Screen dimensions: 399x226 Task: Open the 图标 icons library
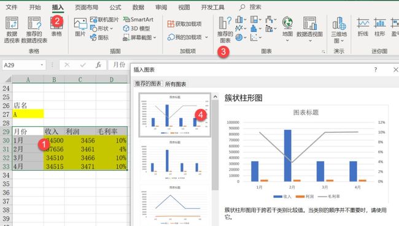point(99,37)
